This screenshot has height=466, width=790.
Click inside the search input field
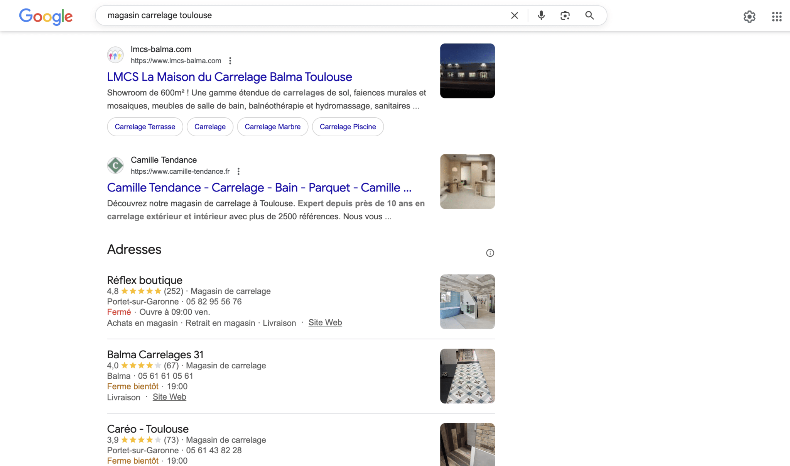301,15
